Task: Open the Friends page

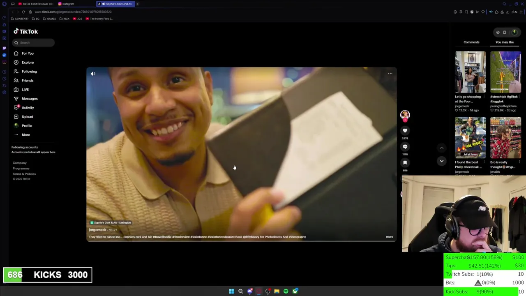Action: pyautogui.click(x=23, y=81)
